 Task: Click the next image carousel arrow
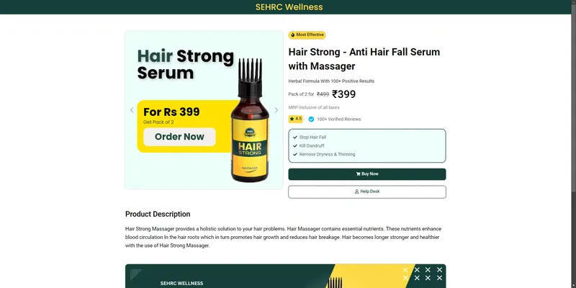(276, 110)
